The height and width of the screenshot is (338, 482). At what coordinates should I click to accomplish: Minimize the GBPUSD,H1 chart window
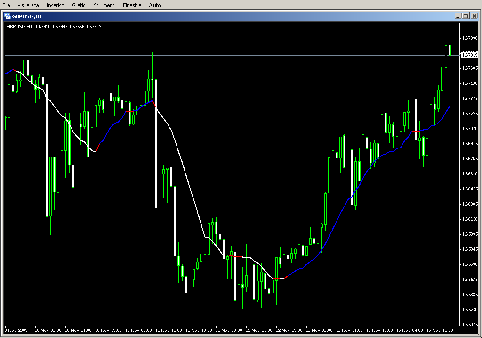click(x=458, y=16)
